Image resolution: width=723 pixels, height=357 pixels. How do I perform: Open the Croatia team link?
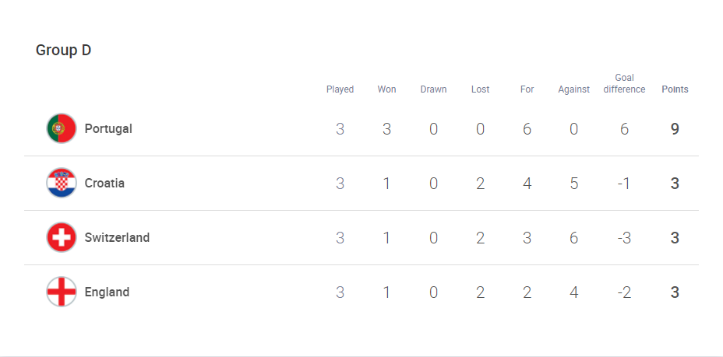tap(104, 184)
